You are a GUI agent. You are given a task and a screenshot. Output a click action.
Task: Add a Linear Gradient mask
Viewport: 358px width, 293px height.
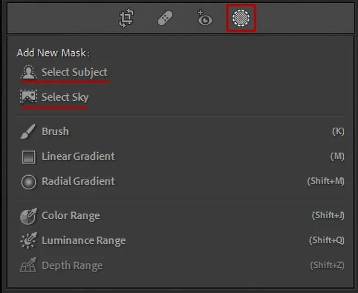(x=78, y=156)
